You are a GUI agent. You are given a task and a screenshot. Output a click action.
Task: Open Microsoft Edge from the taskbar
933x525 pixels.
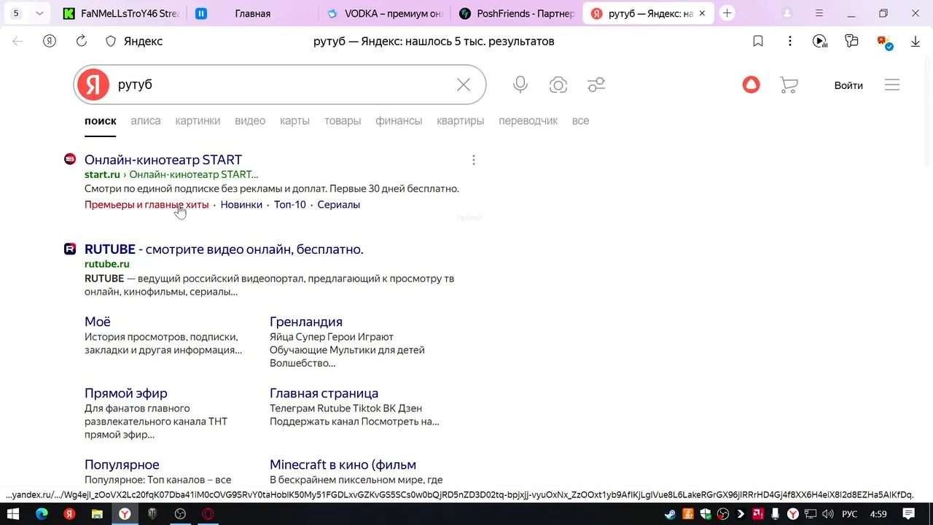(x=42, y=514)
